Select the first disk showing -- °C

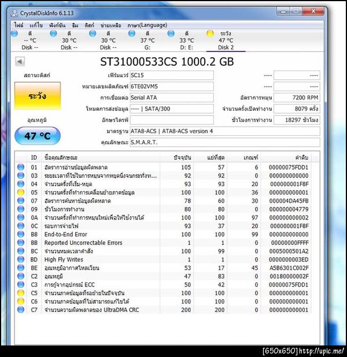[29, 40]
